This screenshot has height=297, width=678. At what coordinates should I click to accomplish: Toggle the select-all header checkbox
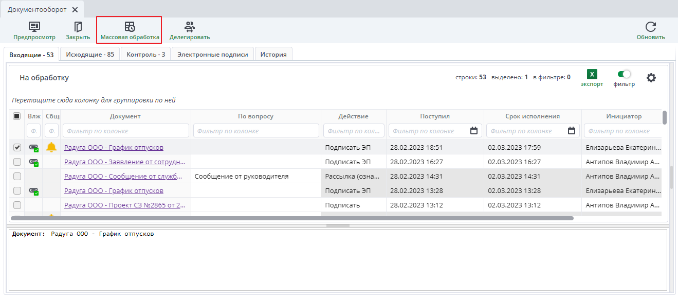tap(17, 116)
